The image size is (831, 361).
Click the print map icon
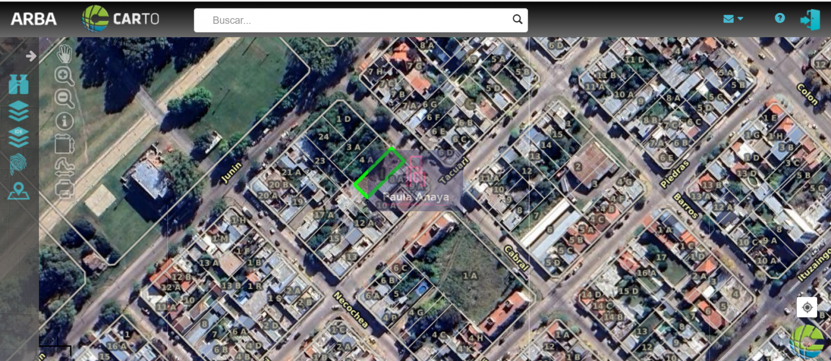click(x=64, y=189)
